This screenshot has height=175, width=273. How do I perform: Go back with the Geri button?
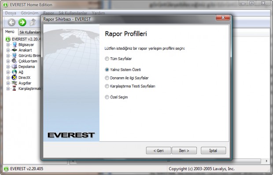pyautogui.click(x=159, y=151)
